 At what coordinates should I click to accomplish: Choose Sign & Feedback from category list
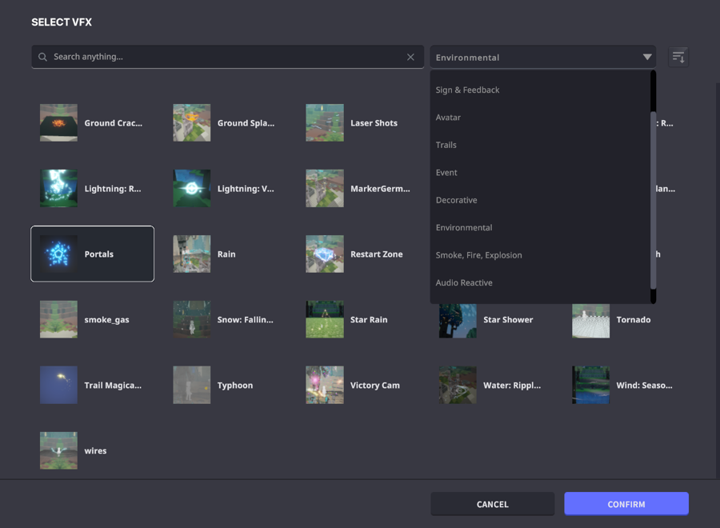(467, 90)
